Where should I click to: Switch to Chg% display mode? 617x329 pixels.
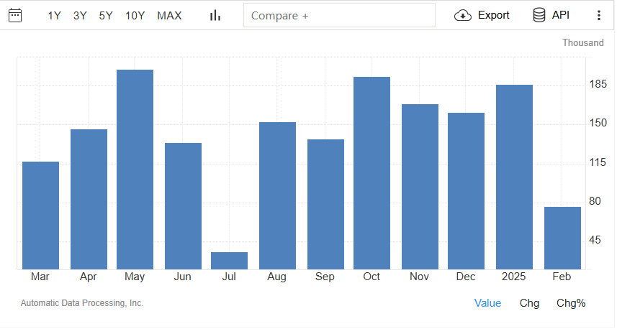coord(571,303)
